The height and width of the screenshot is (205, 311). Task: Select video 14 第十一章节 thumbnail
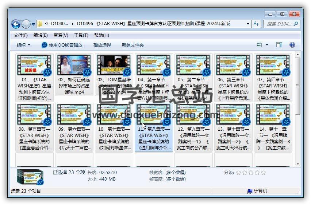point(273,114)
